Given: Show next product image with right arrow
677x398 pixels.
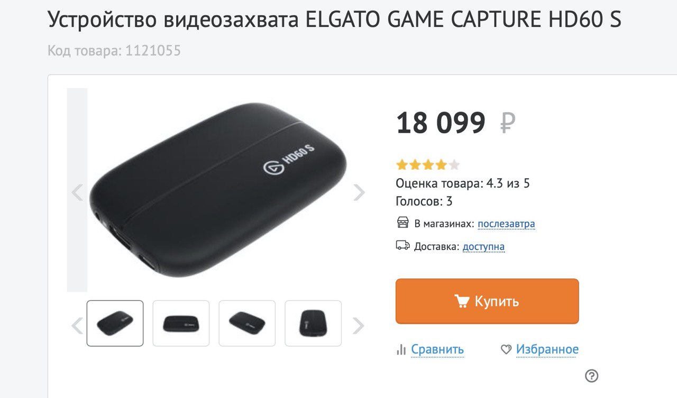Looking at the screenshot, I should [359, 192].
